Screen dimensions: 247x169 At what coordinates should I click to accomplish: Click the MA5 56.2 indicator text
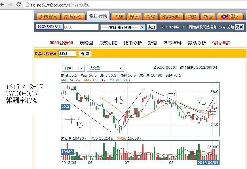click(71, 80)
